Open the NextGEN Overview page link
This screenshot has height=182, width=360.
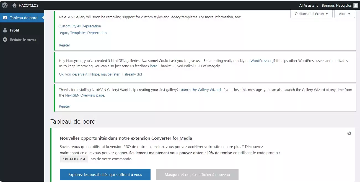coord(85,95)
